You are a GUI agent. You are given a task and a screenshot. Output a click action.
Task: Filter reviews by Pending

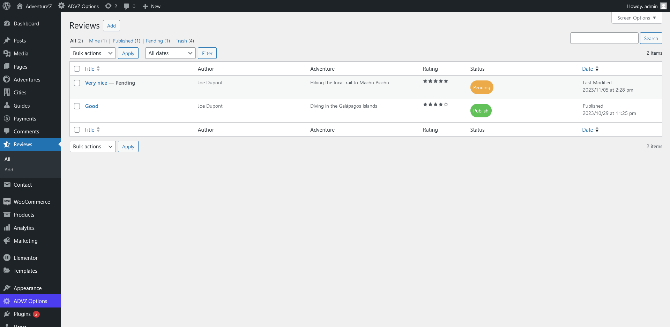coord(154,41)
